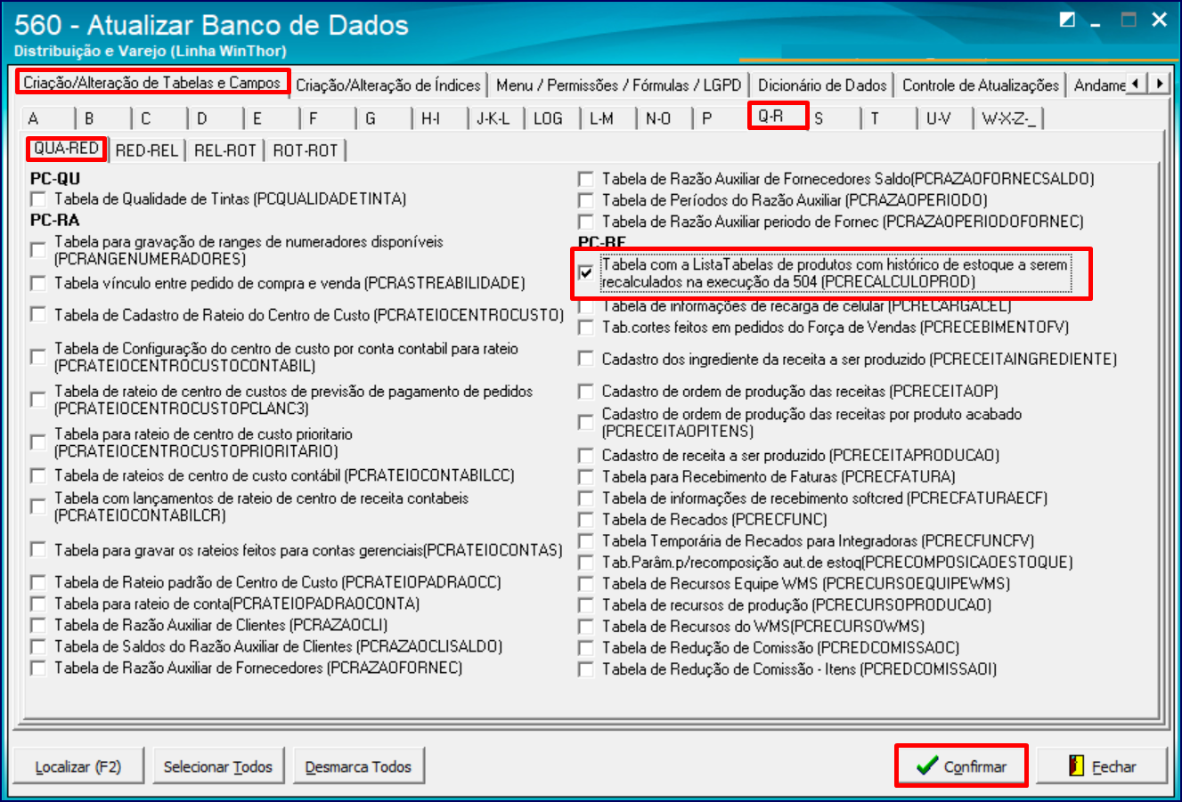Check the PCRAZAOFORNECSALDO checkbox
This screenshot has width=1182, height=802.
point(585,179)
